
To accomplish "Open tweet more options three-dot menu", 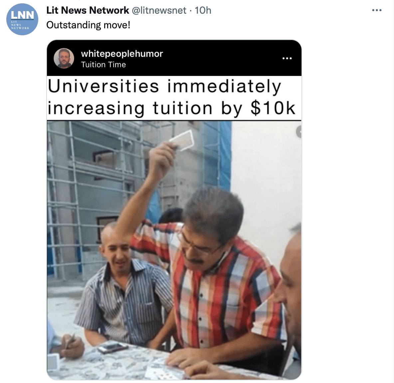I will [377, 10].
